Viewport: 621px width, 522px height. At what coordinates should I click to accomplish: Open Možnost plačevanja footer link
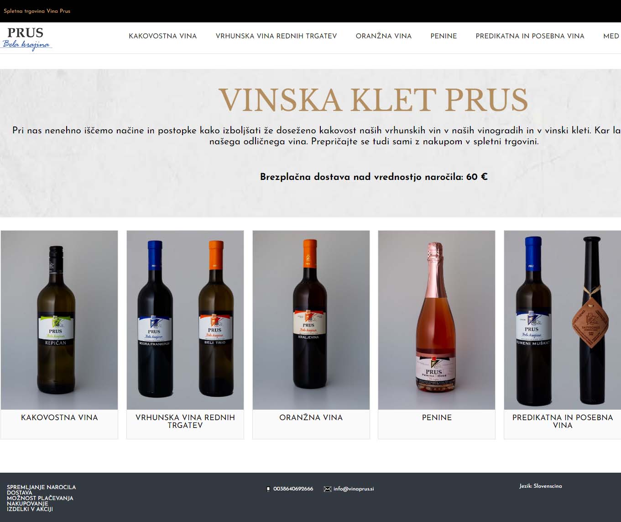(x=40, y=498)
